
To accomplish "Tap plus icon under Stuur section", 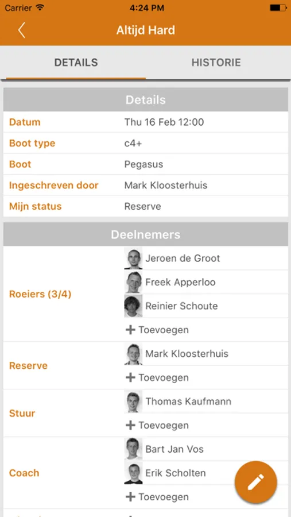I will click(130, 425).
